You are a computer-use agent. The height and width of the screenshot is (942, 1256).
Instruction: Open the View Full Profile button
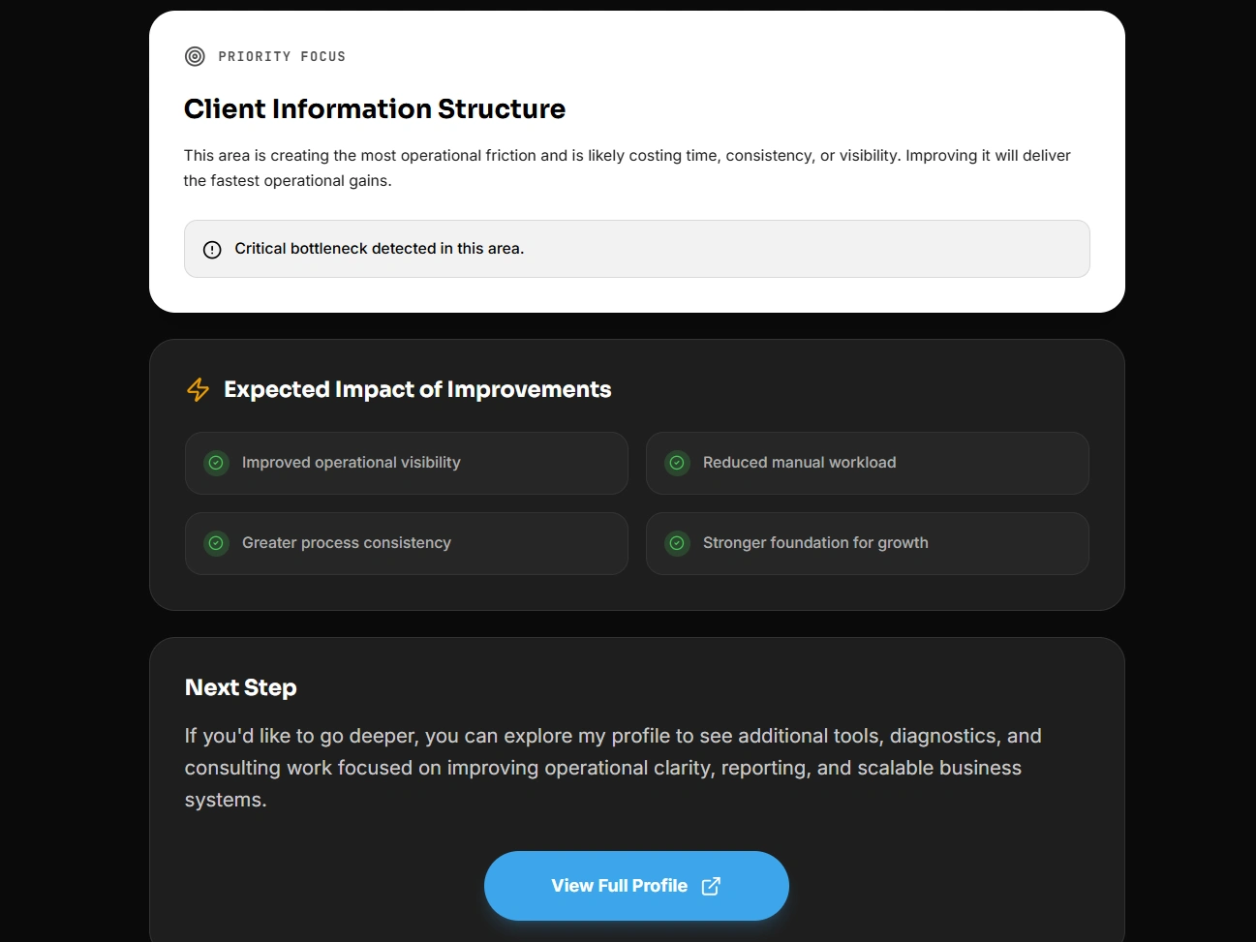[x=620, y=886]
